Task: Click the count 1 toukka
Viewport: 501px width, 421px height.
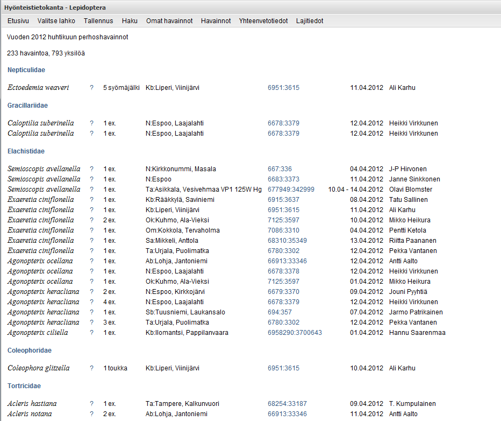Action: coord(116,368)
